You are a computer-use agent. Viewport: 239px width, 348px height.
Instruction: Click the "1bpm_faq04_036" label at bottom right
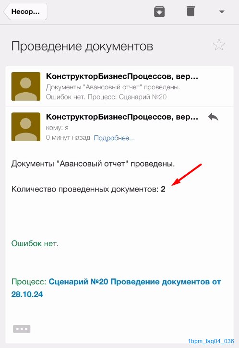(x=211, y=341)
